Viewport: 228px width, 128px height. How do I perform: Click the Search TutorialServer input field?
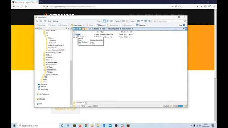[x=169, y=21]
